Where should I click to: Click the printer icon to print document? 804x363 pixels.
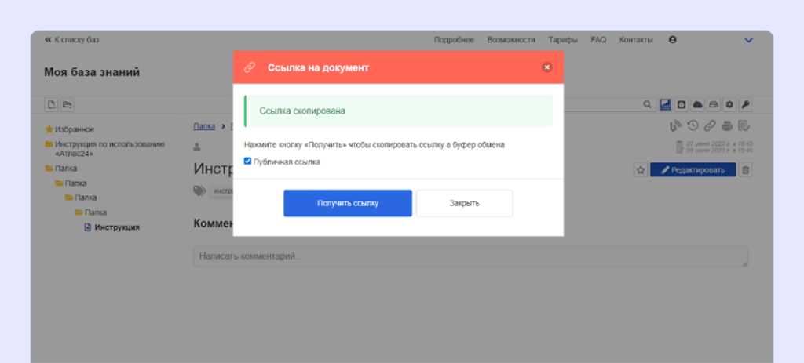pos(727,126)
